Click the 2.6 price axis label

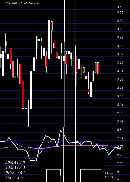pos(119,172)
